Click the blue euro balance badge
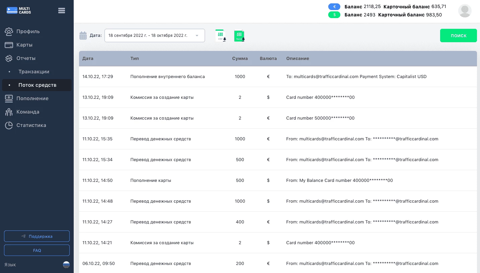The height and width of the screenshot is (273, 480). coord(334,7)
